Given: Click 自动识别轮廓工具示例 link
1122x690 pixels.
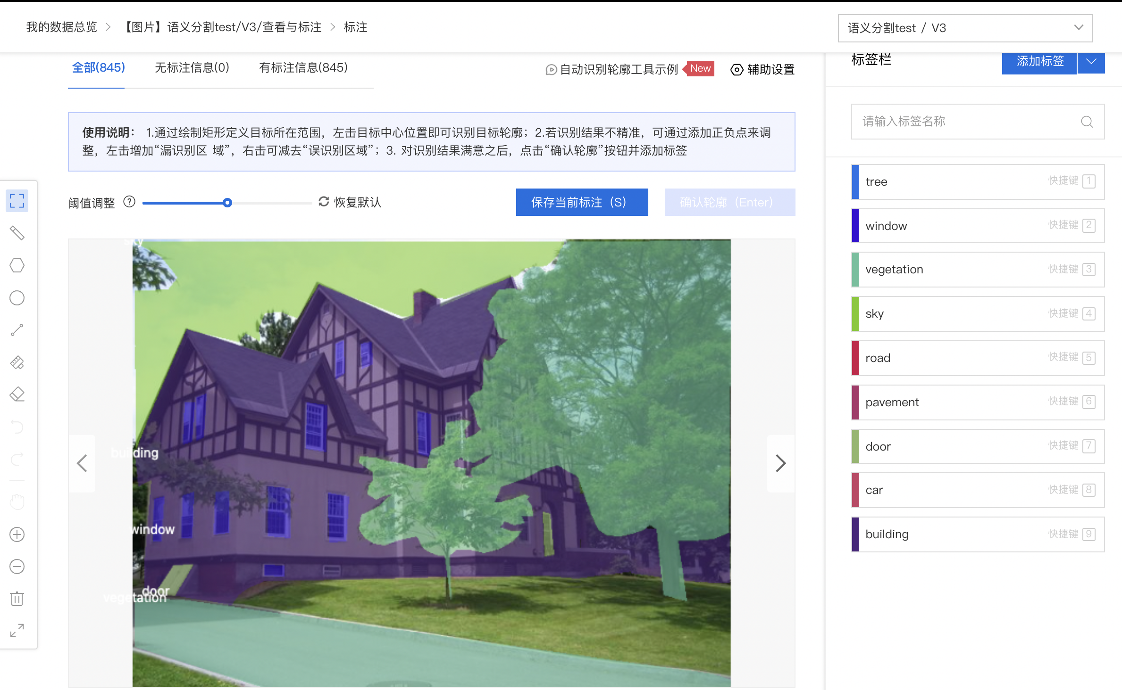Looking at the screenshot, I should (x=619, y=70).
